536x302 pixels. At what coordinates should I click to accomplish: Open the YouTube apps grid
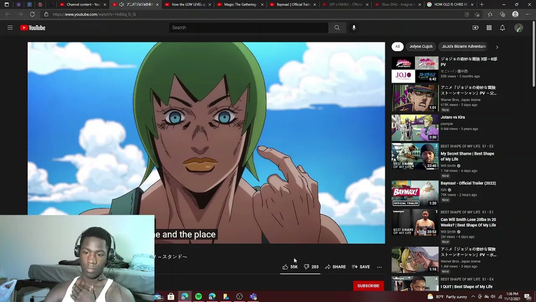pos(489,28)
